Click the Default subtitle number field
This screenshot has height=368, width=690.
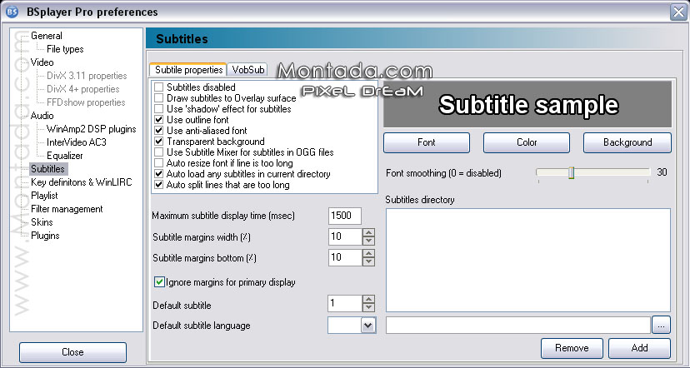point(346,303)
